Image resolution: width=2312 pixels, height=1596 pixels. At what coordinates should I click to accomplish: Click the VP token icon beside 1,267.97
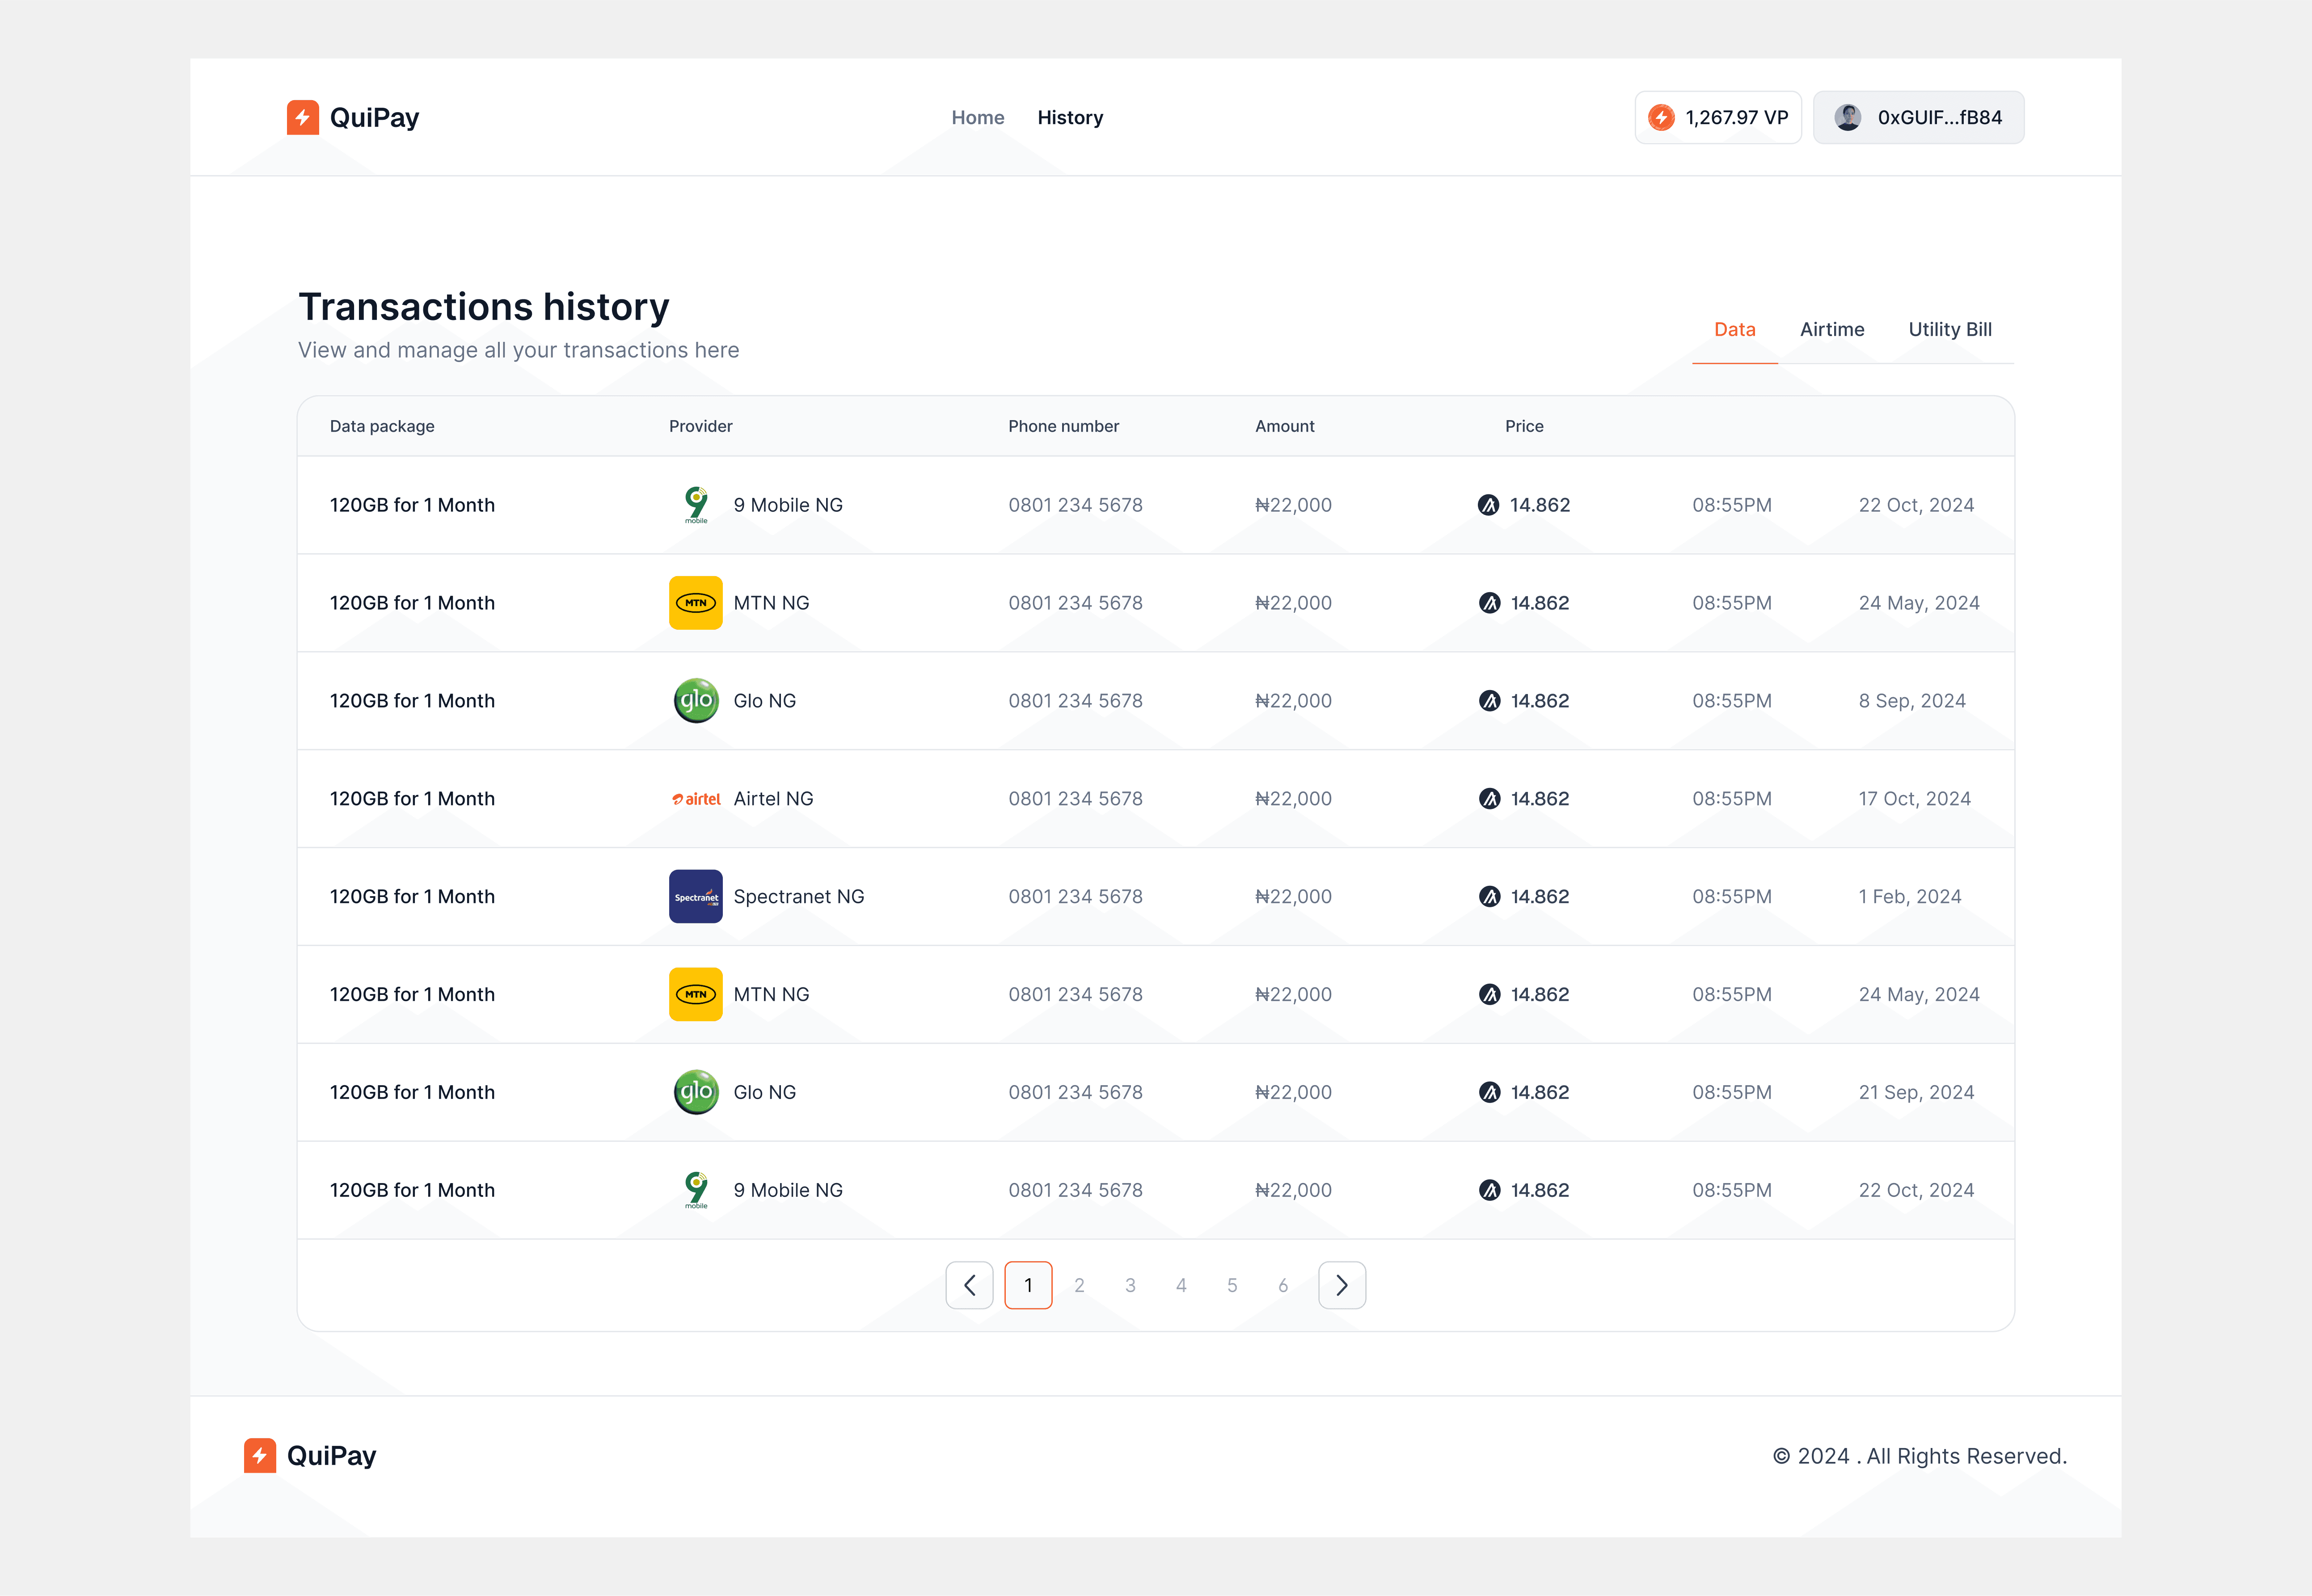1661,117
